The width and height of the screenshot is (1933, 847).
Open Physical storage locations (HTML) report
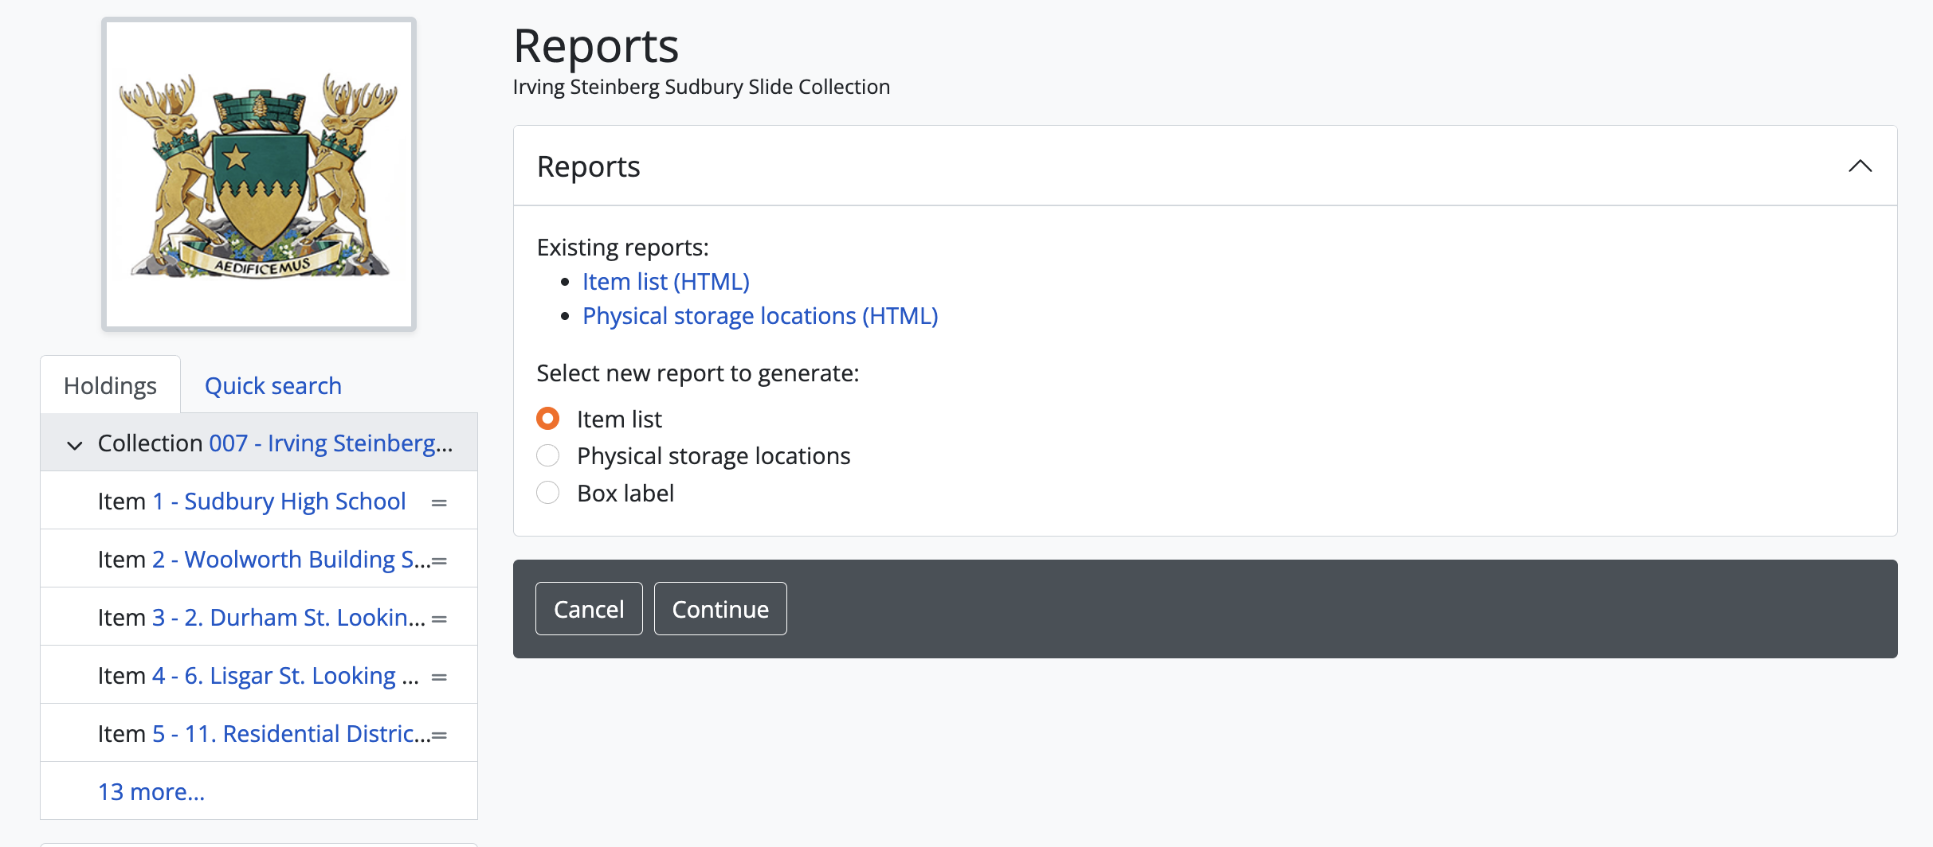(x=759, y=316)
